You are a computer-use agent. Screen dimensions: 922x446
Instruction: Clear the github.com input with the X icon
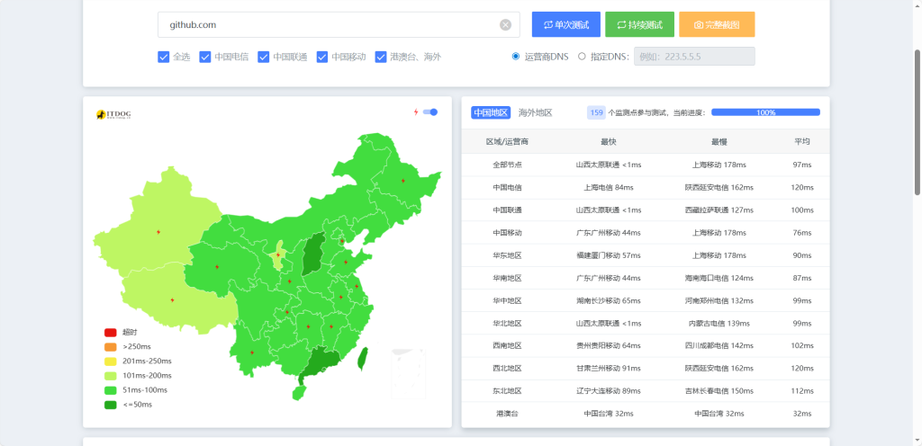pyautogui.click(x=506, y=24)
